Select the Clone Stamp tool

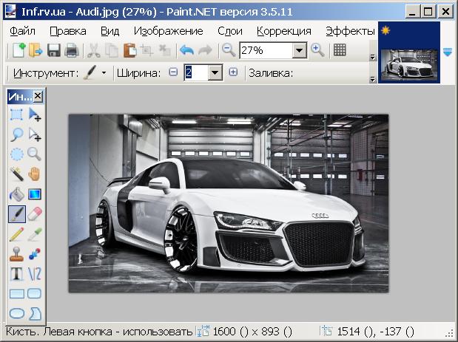point(16,255)
